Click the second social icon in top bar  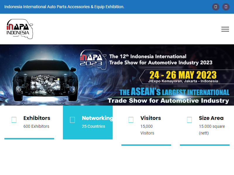pyautogui.click(x=226, y=7)
